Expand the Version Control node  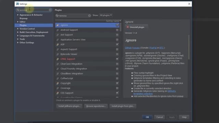(18, 29)
